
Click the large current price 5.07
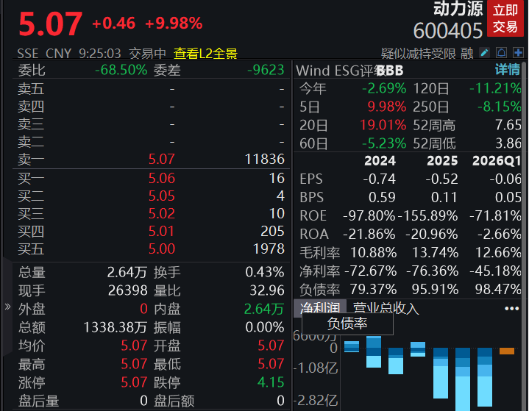(x=51, y=24)
